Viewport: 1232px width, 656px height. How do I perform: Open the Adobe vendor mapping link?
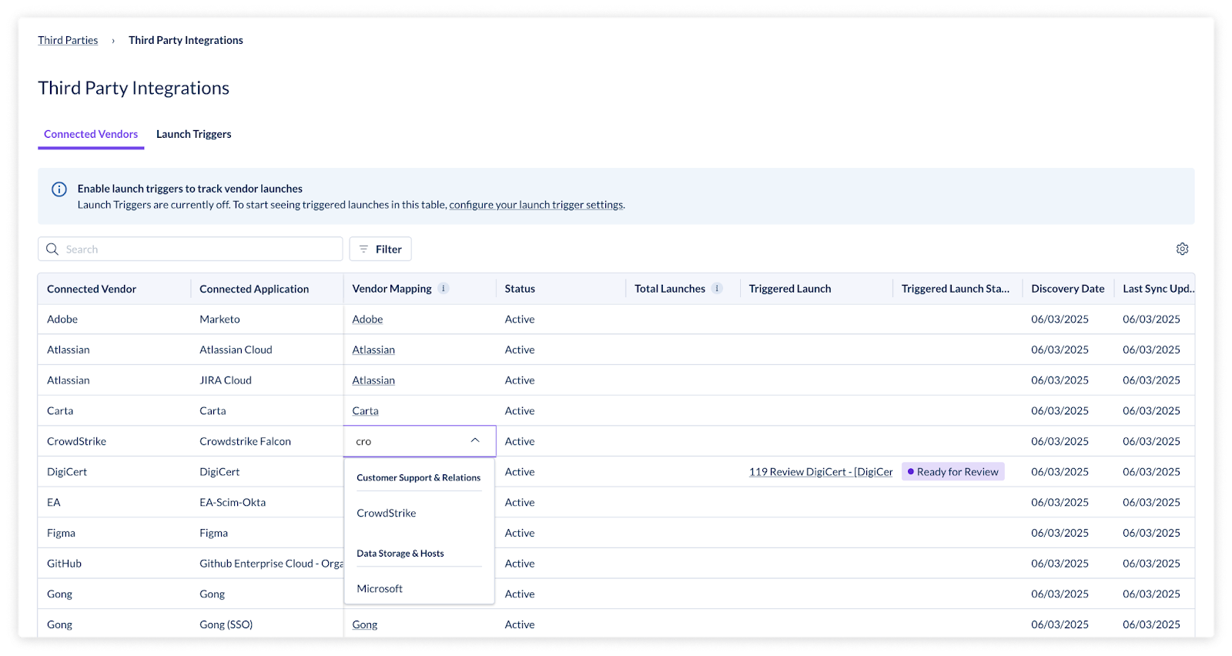pyautogui.click(x=367, y=319)
